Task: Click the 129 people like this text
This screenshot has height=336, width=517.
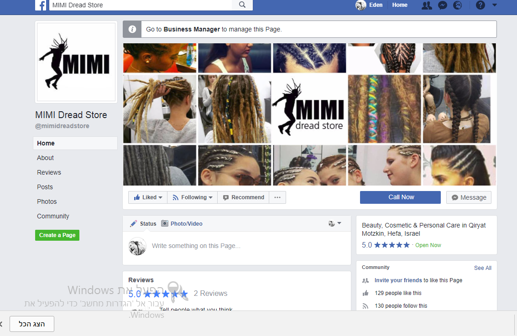Action: click(x=398, y=293)
